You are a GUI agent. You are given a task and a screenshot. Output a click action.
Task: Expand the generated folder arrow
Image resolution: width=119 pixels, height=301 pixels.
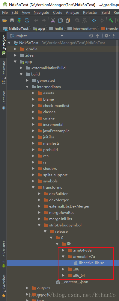pos(27,81)
